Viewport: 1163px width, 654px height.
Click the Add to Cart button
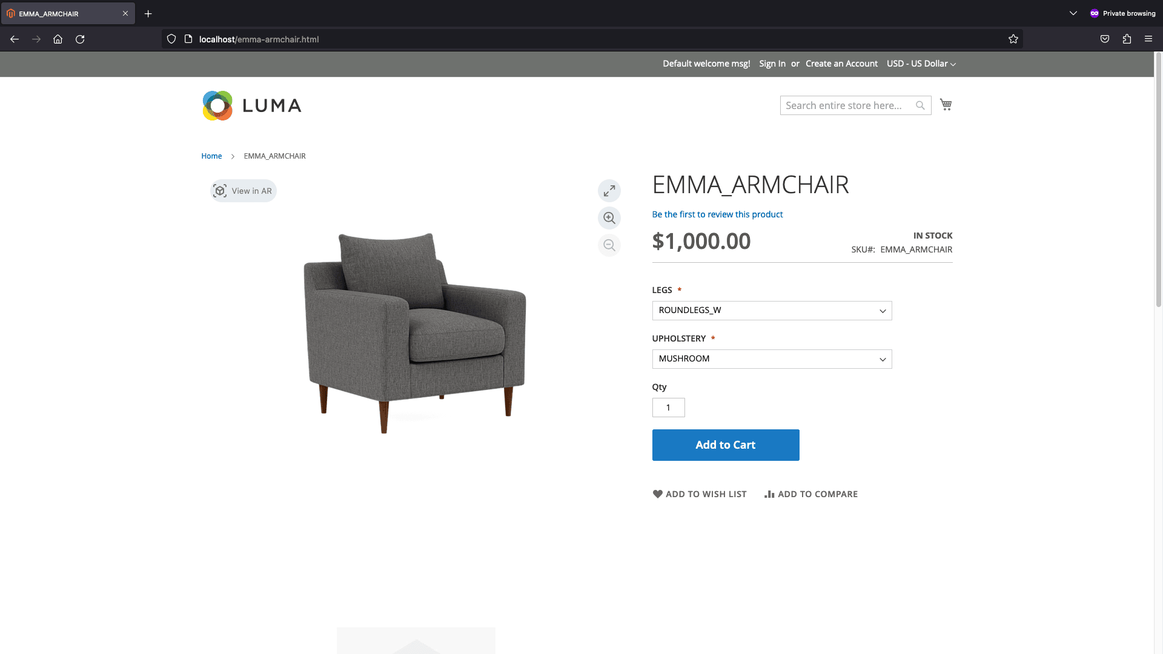coord(725,445)
